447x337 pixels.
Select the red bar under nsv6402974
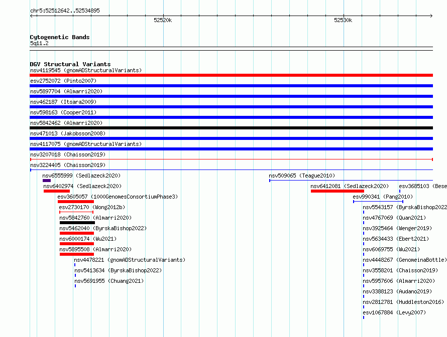pos(57,191)
